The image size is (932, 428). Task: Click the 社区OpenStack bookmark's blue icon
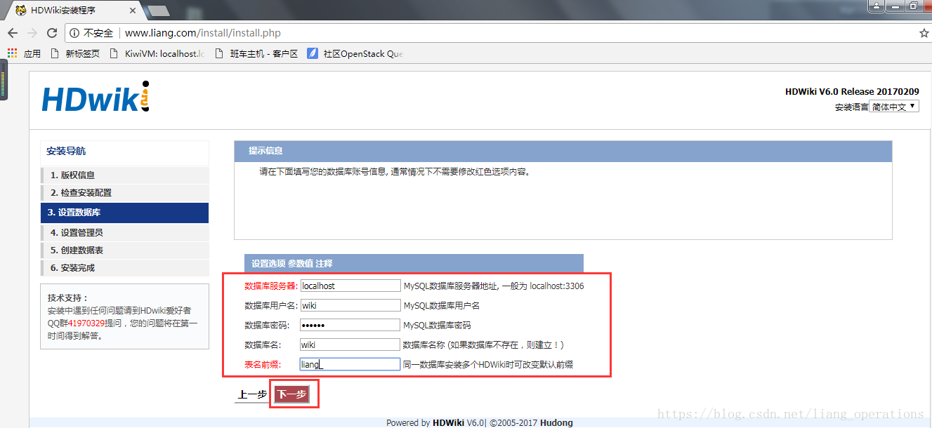coord(313,53)
